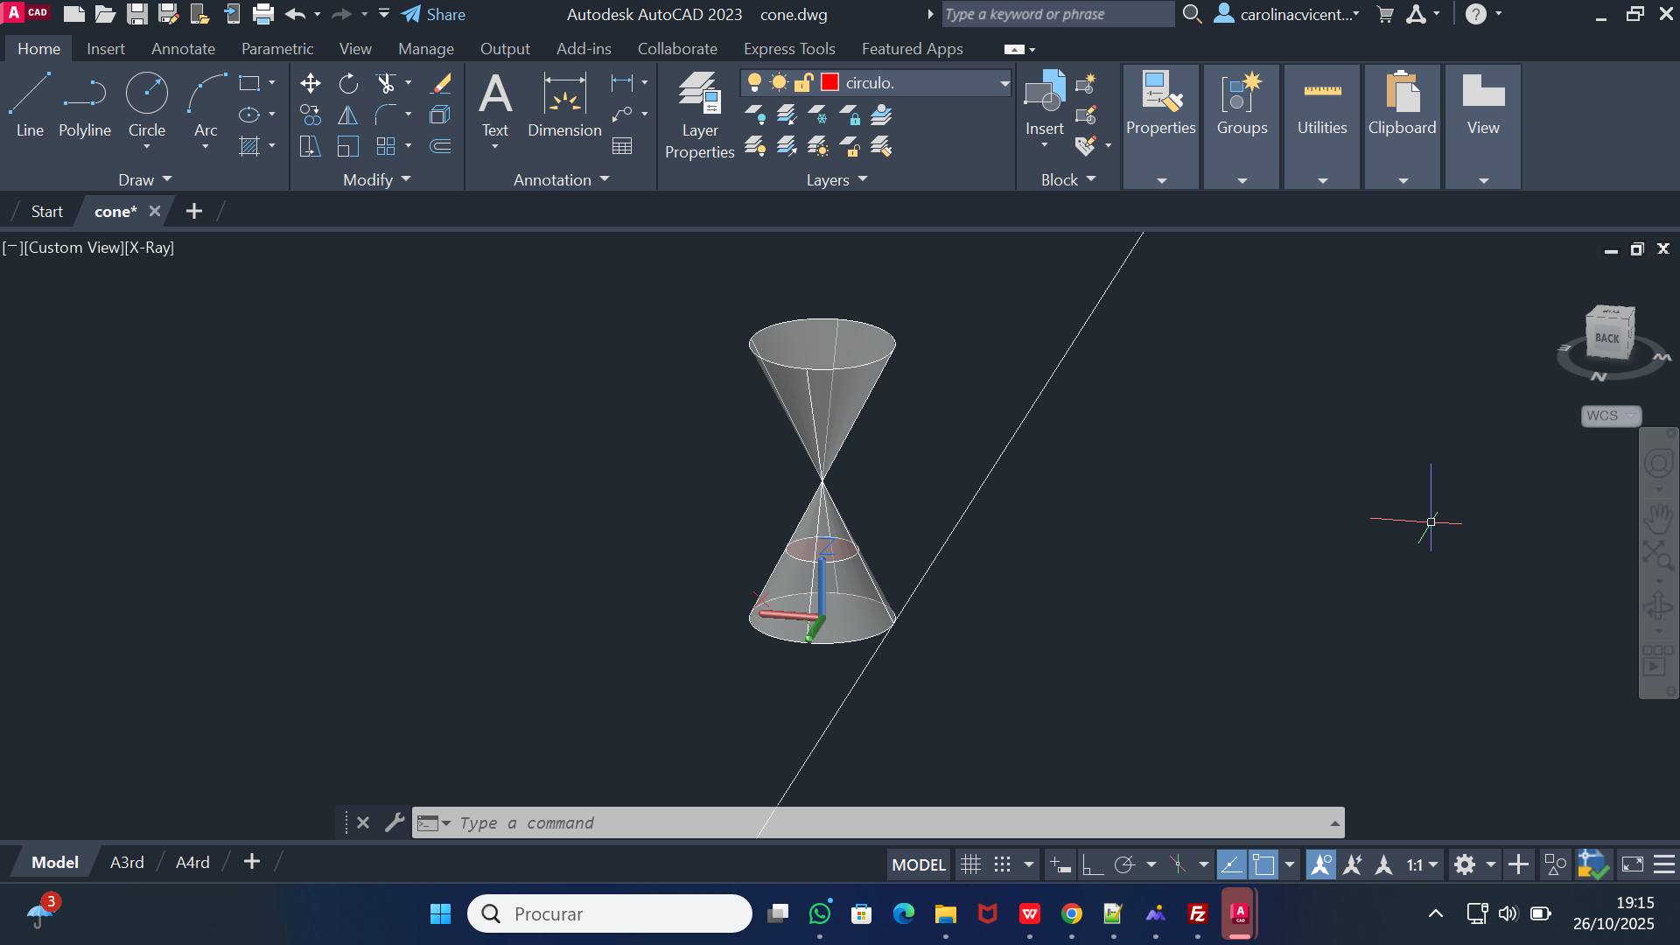Image resolution: width=1680 pixels, height=945 pixels.
Task: Click the Rotate tool icon
Action: click(x=348, y=83)
